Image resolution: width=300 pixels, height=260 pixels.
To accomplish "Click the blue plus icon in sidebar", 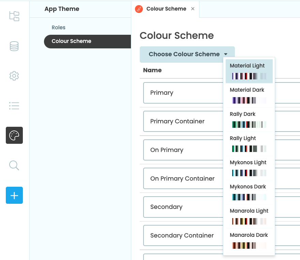I will [x=14, y=195].
